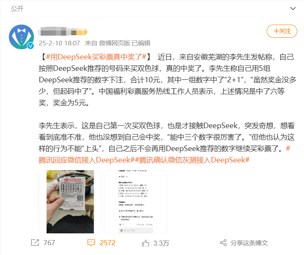Click the share nodes icon
This screenshot has width=304, height=255.
pos(223,243)
